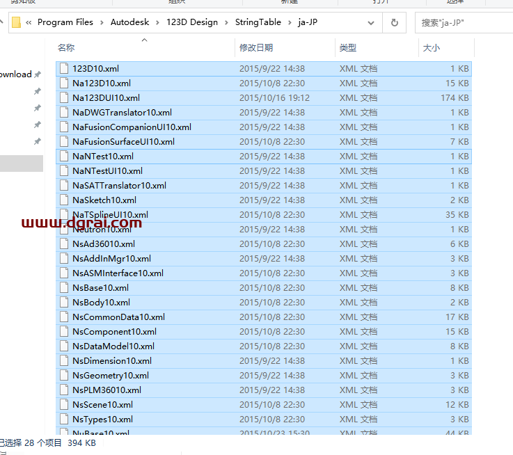Click the Na123DUI10.xml file icon
513x455 pixels.
coord(64,98)
